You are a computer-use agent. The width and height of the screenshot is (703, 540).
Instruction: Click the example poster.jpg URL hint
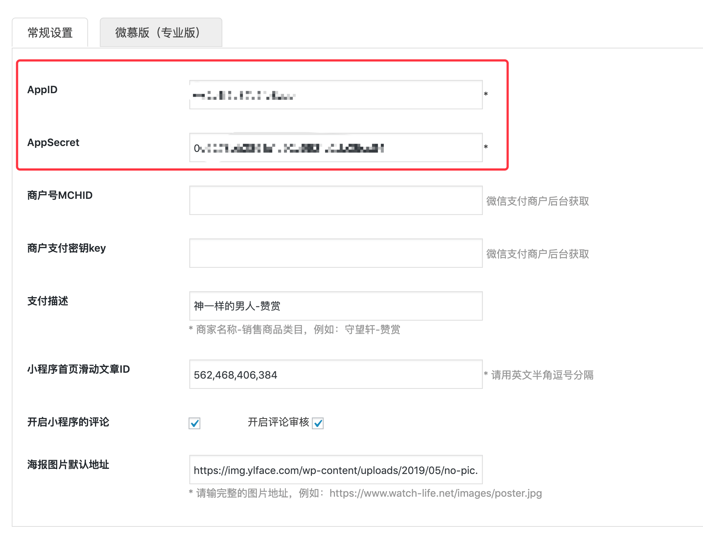click(x=435, y=493)
